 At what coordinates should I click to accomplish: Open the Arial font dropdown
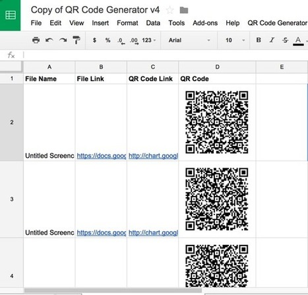point(189,40)
